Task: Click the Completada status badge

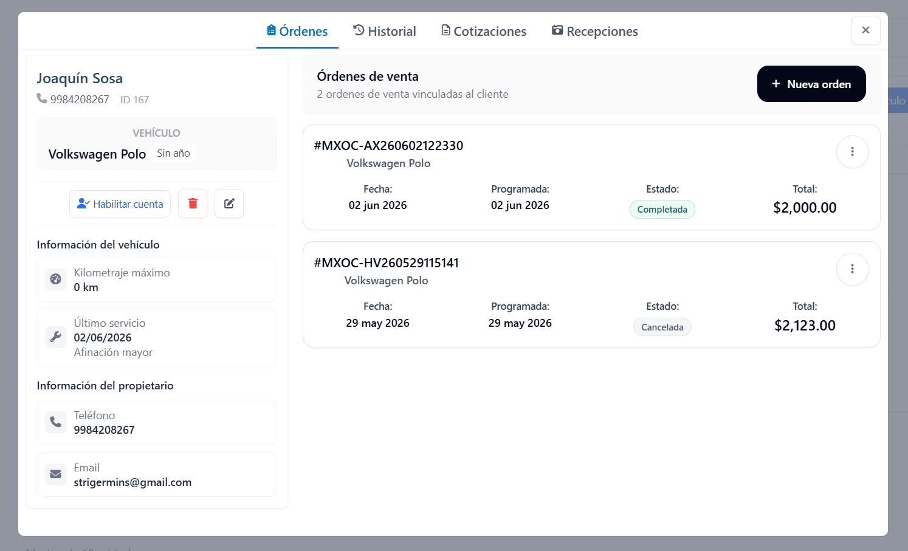Action: (x=662, y=210)
